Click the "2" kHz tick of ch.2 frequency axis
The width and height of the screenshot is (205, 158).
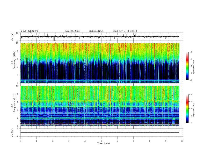pos(18,118)
